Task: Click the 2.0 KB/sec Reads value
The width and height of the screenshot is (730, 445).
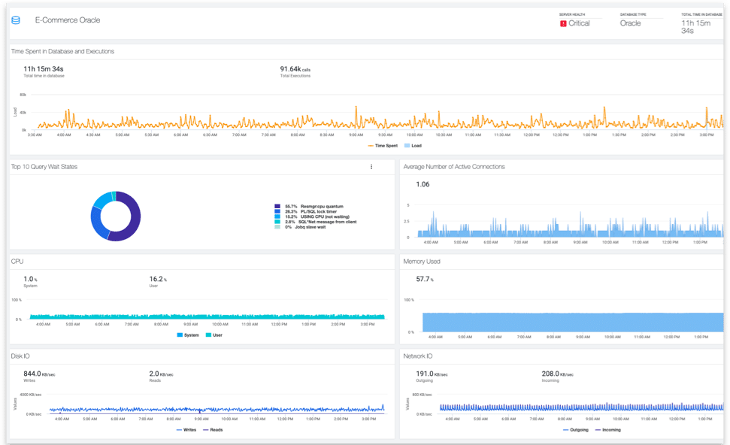Action: tap(161, 374)
